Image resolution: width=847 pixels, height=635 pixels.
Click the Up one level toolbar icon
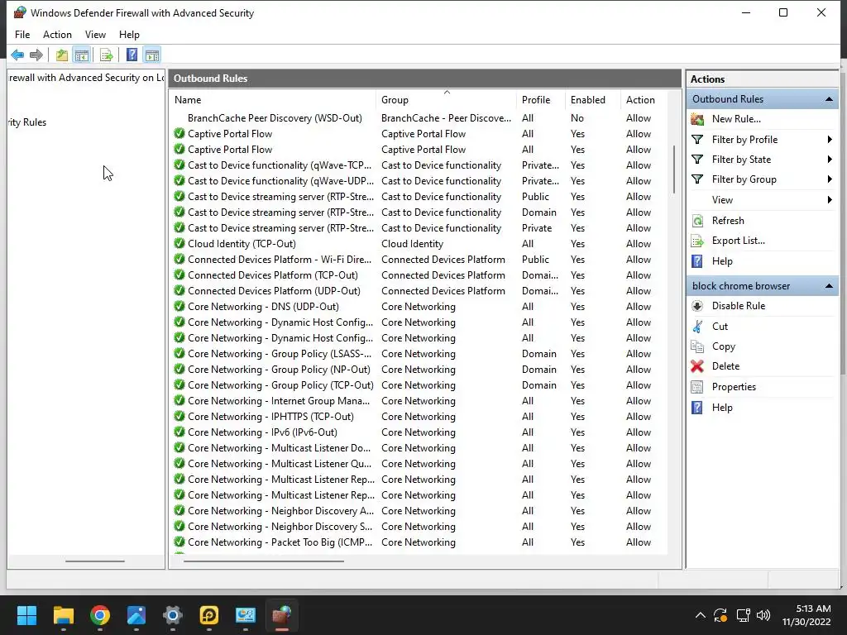[61, 55]
